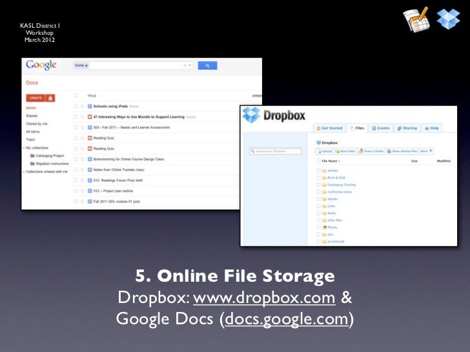Click the Size column header in Dropbox
470x352 pixels.
coord(414,161)
